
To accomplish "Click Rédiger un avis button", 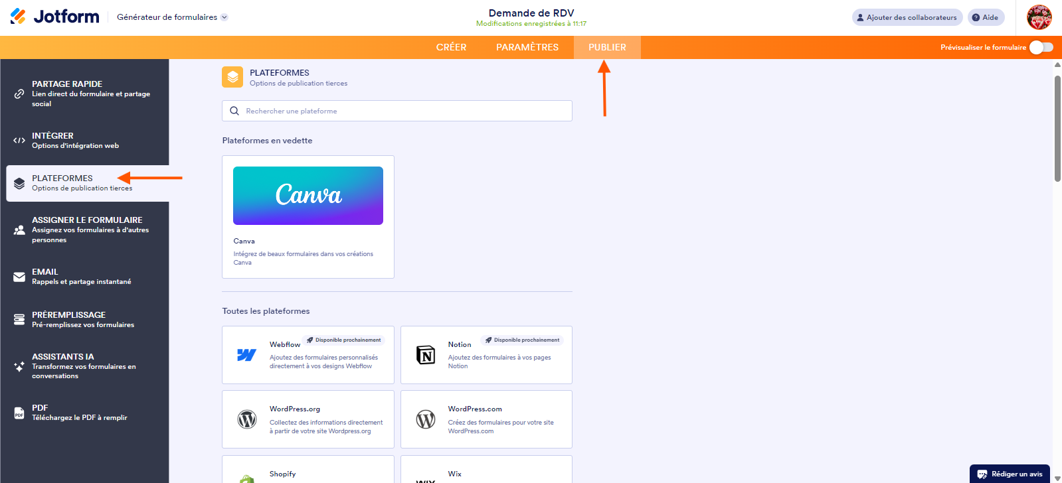I will (x=1010, y=474).
